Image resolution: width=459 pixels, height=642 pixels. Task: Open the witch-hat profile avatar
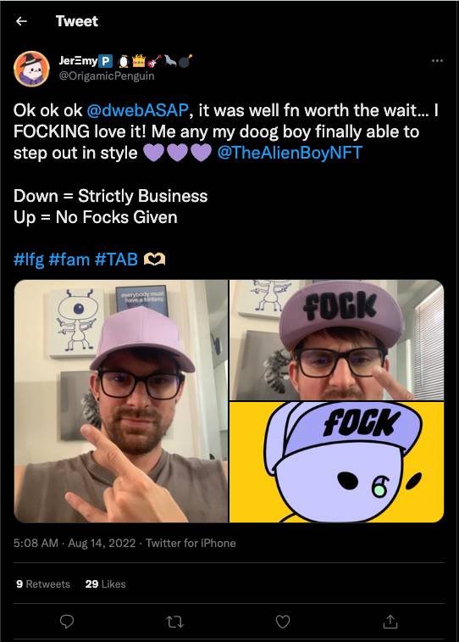[x=31, y=69]
